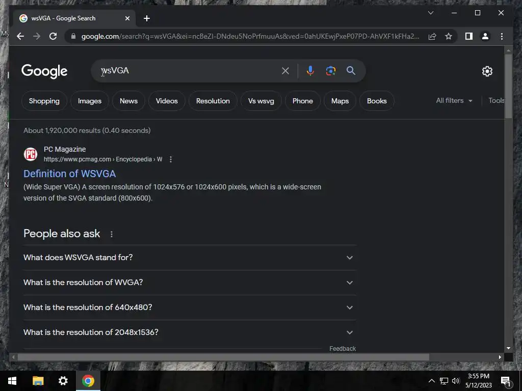The height and width of the screenshot is (391, 522).
Task: Open network status tray icon
Action: [x=444, y=381]
